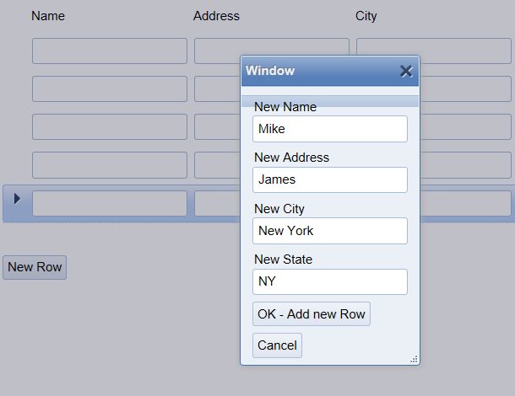Screen dimensions: 515x396
Task: Click the New Row button
Action: pyautogui.click(x=35, y=267)
